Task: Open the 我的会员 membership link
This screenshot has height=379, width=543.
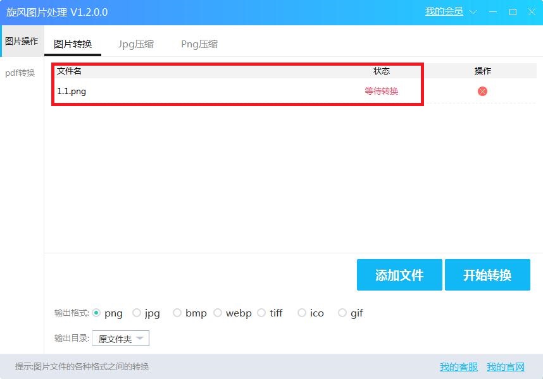Action: 444,12
